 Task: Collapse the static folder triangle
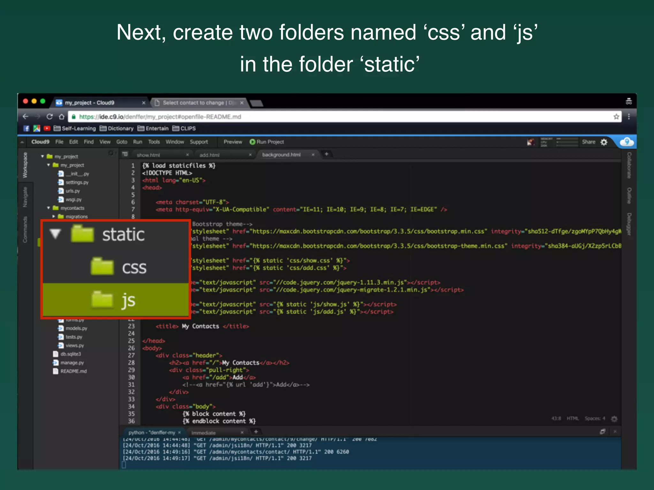55,234
